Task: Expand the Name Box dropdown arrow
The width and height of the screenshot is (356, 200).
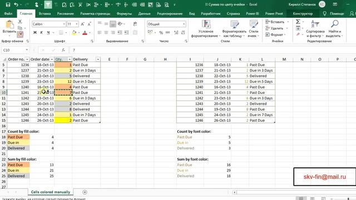Action: coord(27,50)
